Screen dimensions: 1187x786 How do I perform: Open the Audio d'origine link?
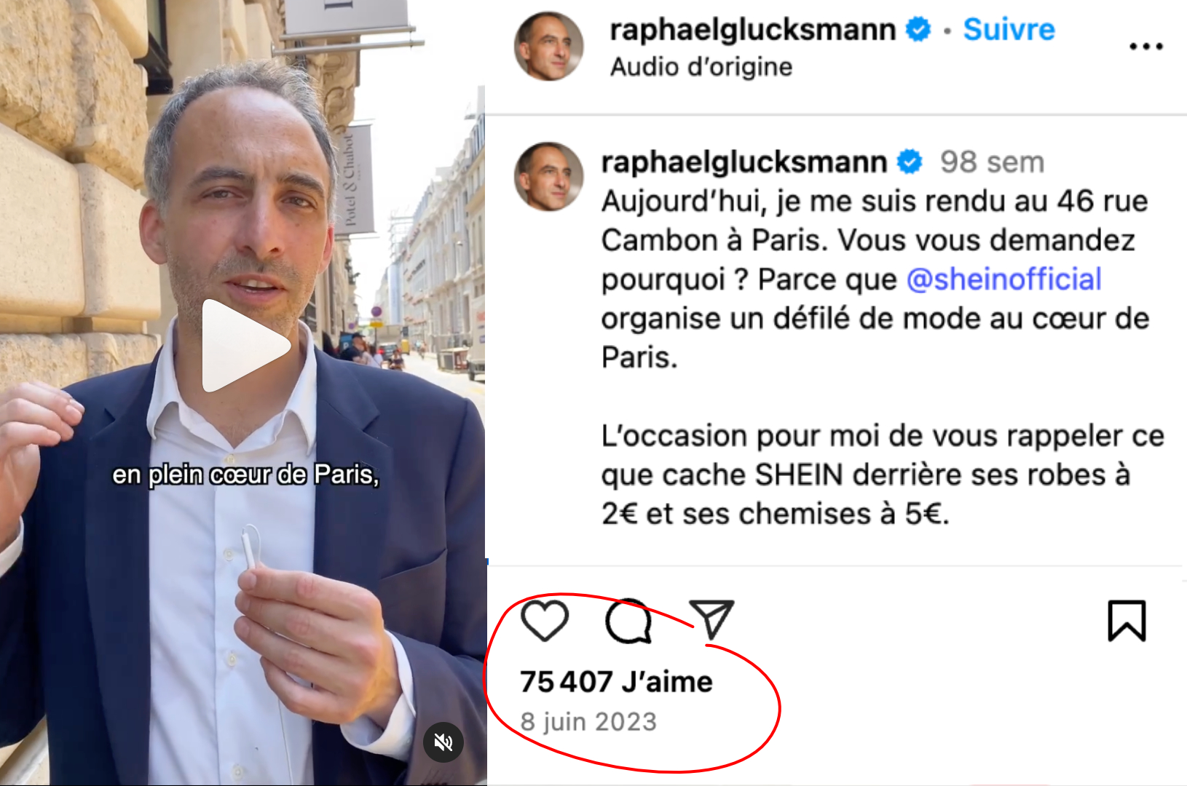[x=701, y=67]
